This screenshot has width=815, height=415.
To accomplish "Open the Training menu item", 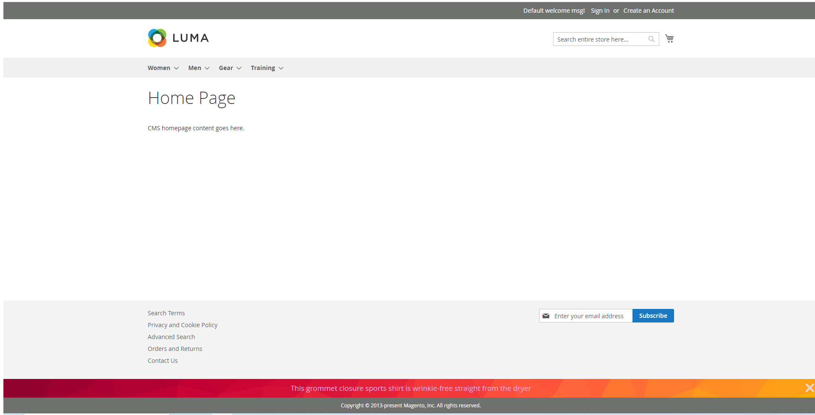I will click(x=263, y=68).
